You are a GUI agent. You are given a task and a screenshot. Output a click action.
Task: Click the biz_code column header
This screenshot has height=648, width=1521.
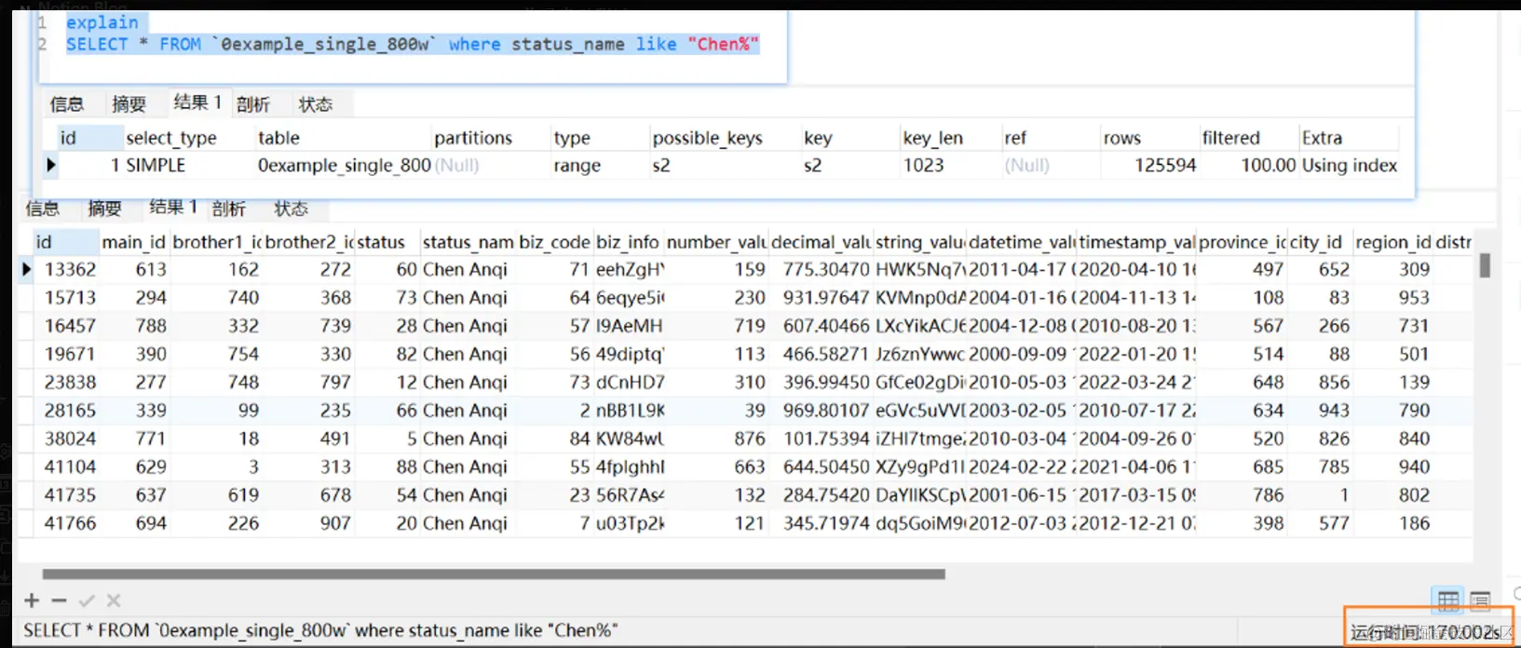pos(554,242)
